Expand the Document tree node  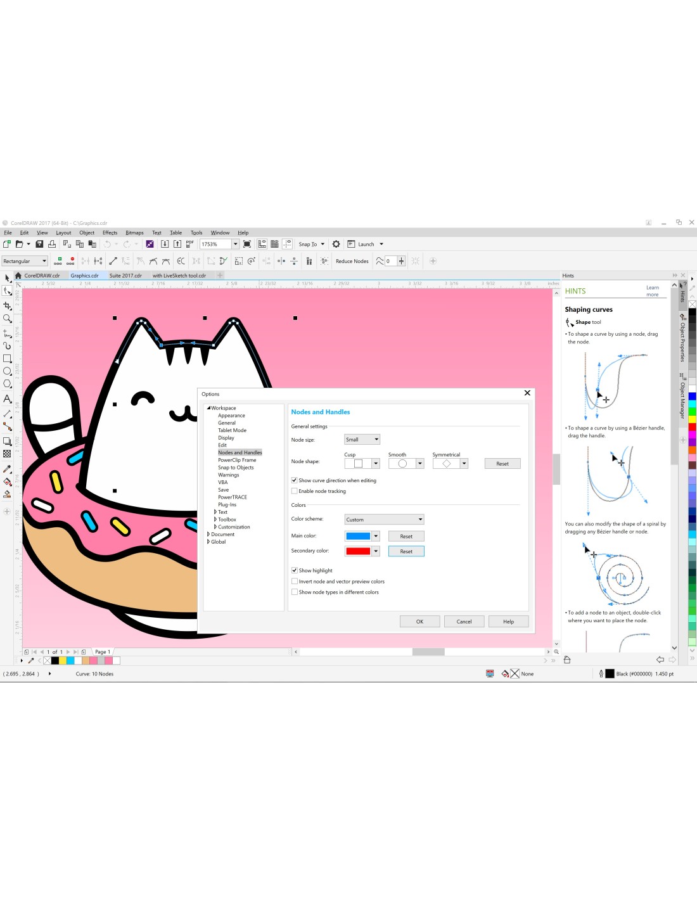(x=208, y=534)
